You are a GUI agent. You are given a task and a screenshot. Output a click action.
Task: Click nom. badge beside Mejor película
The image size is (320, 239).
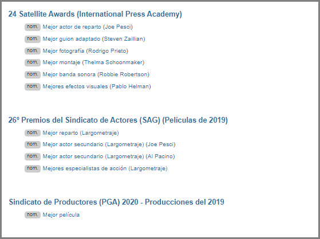pos(33,215)
